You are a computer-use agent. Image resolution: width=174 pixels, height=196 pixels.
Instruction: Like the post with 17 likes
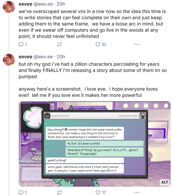click(x=101, y=192)
